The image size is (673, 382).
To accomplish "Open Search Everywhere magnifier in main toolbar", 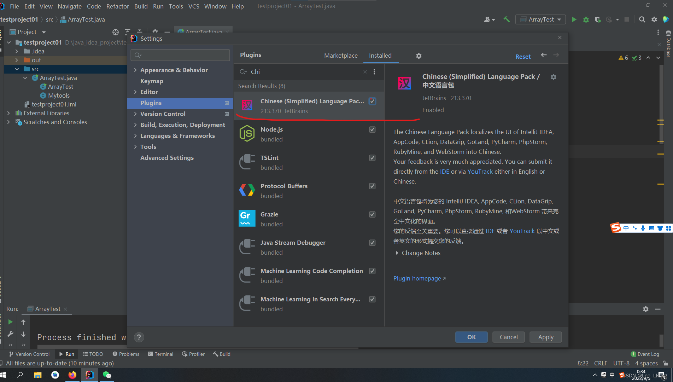I will pyautogui.click(x=642, y=19).
